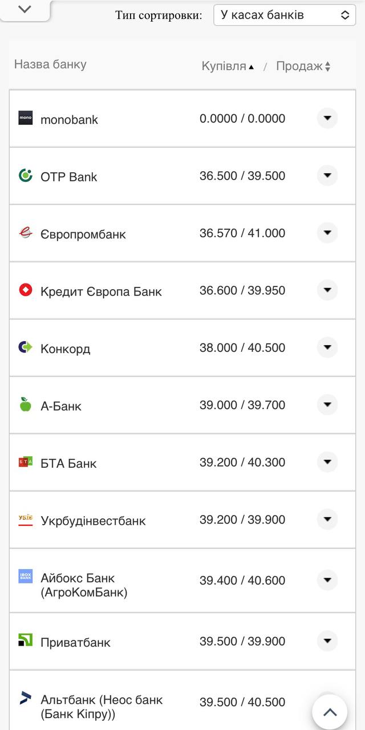
Task: Click the Кредит Європа Банк logo
Action: (25, 290)
